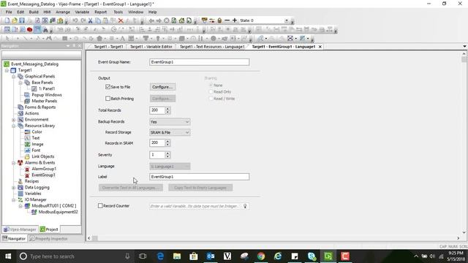468x263 pixels.
Task: Adjust the Severity value stepper
Action: point(167,155)
